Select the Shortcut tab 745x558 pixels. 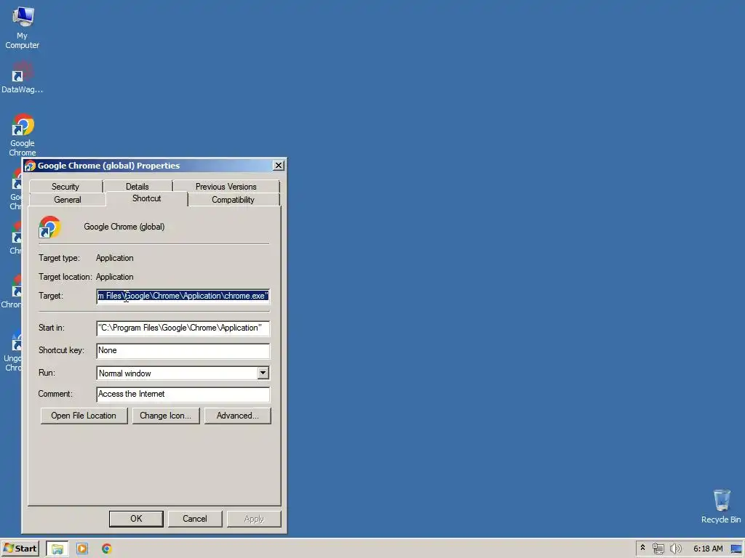pos(147,198)
